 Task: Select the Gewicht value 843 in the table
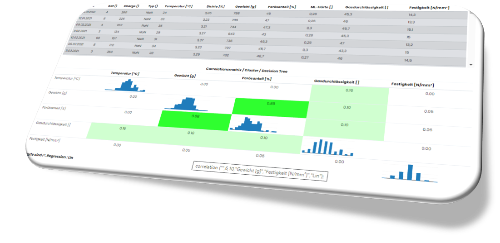(x=231, y=34)
